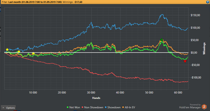
Task: Toggle the Net Won legend label
Action: [75, 107]
